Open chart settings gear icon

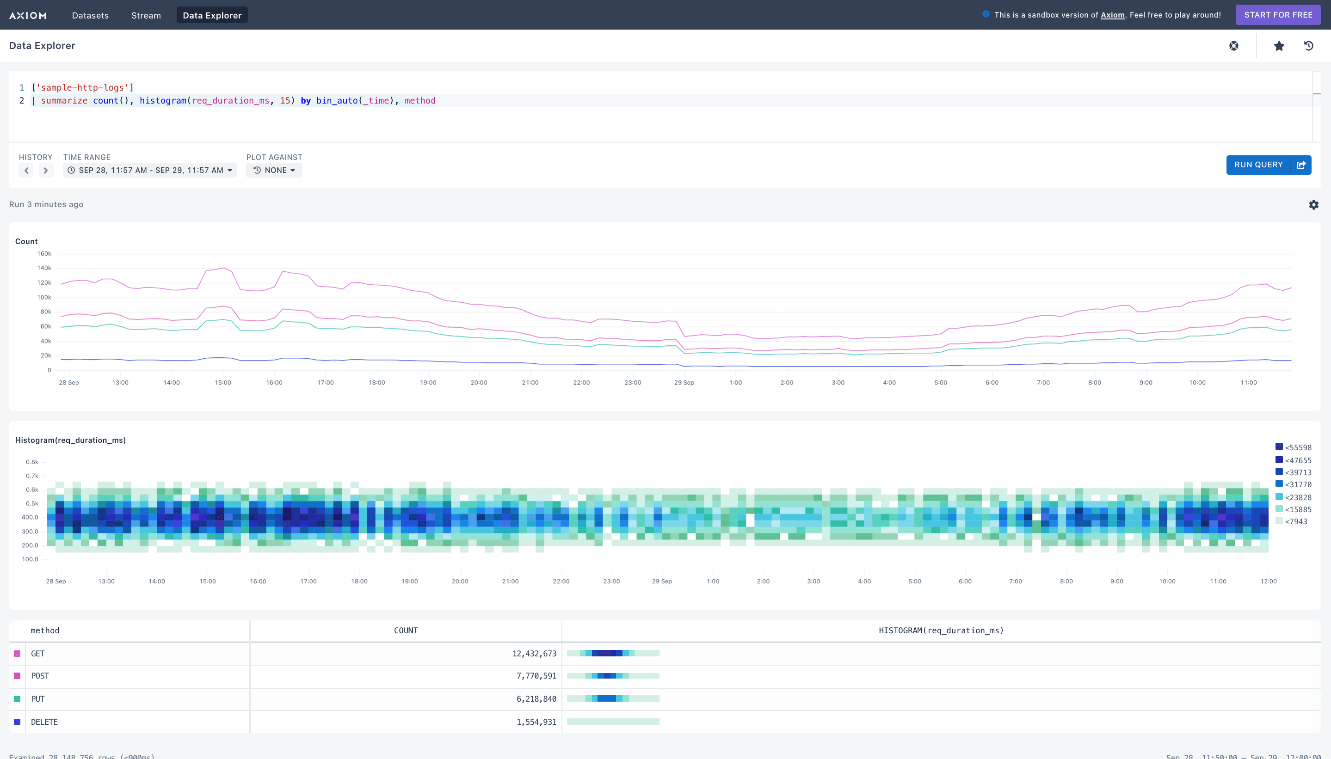tap(1313, 205)
